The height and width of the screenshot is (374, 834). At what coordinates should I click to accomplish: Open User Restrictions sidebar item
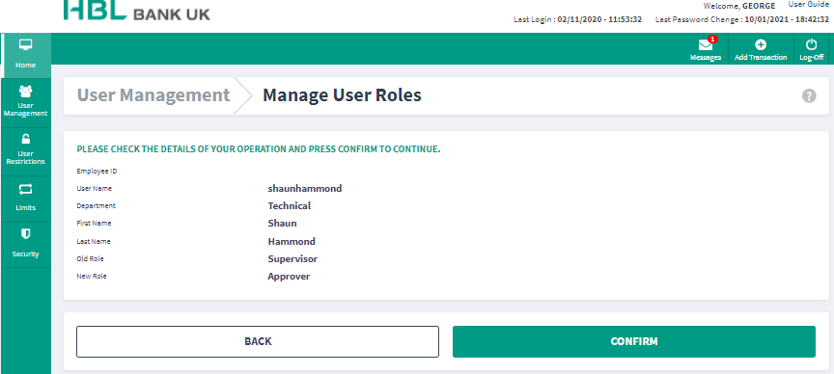click(25, 150)
